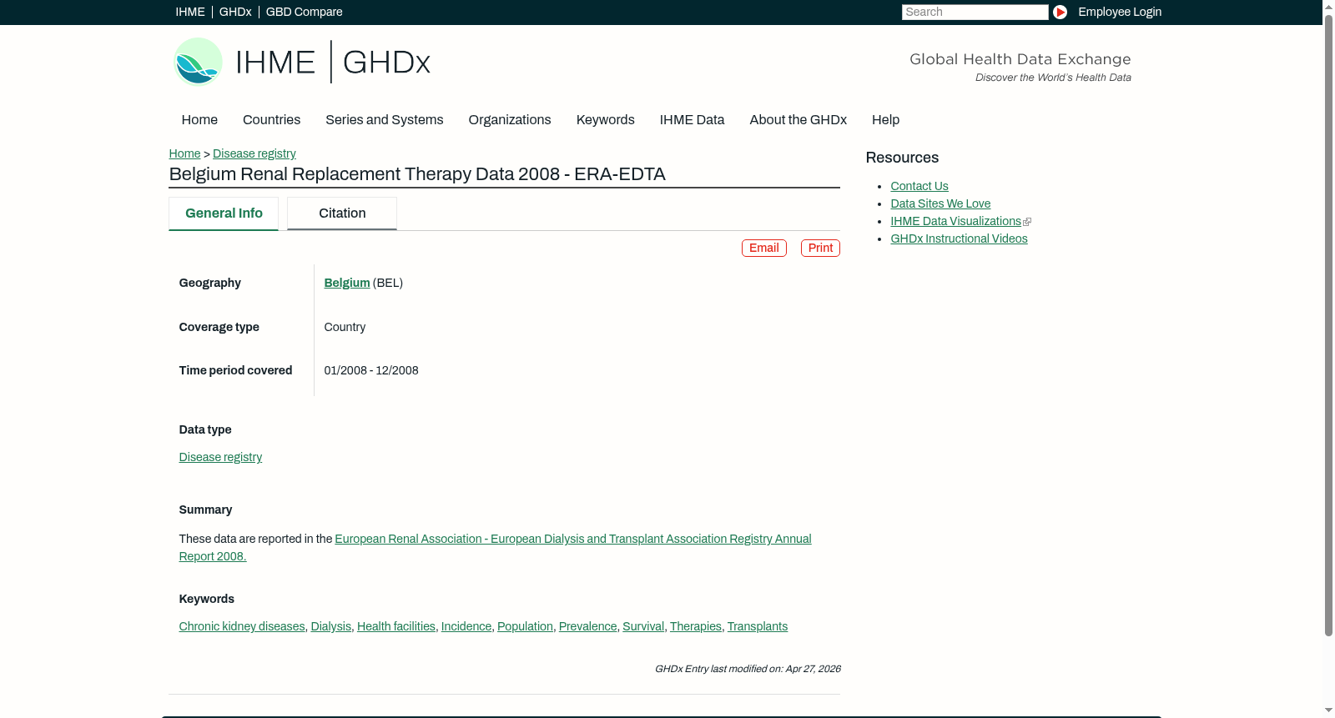The height and width of the screenshot is (718, 1335).
Task: Open GHDx Instructional Videos link
Action: [959, 238]
